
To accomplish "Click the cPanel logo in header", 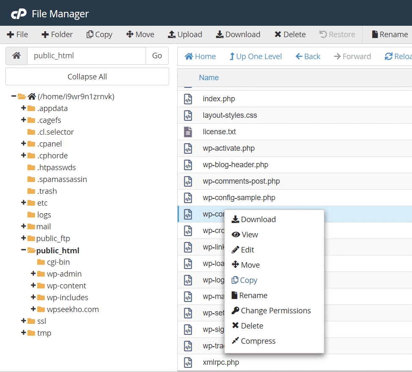I will point(19,14).
